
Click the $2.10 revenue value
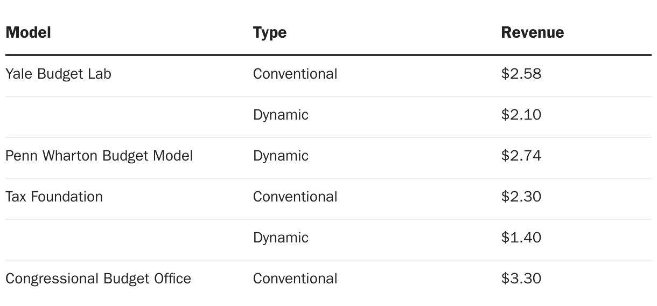click(x=521, y=115)
